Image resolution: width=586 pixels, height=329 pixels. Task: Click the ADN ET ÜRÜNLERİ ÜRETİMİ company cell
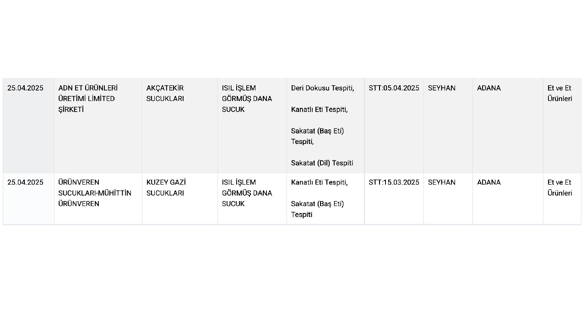pyautogui.click(x=98, y=126)
